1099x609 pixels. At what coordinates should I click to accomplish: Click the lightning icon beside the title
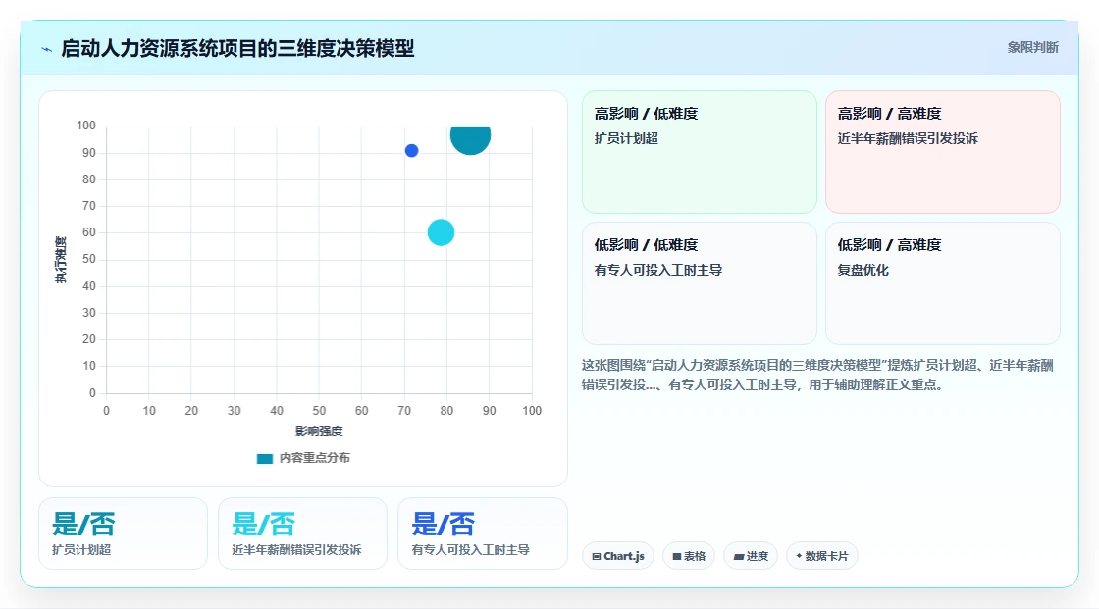(47, 49)
